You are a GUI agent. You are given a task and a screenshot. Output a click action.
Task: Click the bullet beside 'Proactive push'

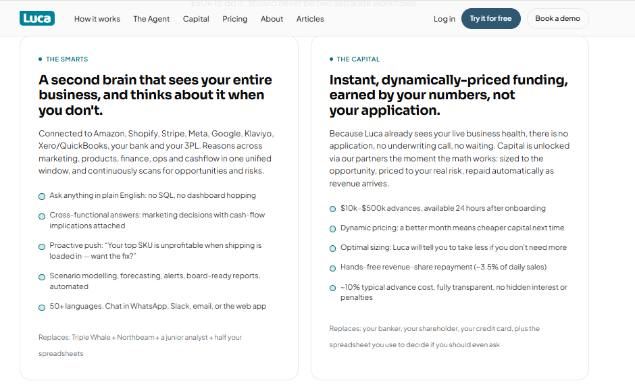pyautogui.click(x=42, y=247)
